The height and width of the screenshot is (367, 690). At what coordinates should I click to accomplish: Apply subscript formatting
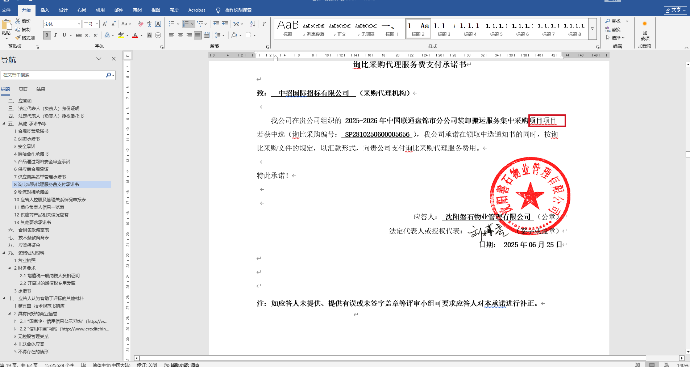pos(87,35)
